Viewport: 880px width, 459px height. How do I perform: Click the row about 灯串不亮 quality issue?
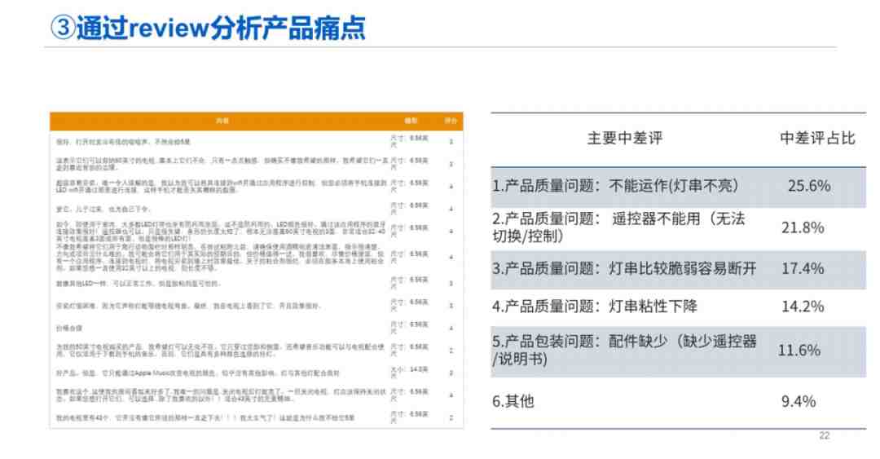679,187
